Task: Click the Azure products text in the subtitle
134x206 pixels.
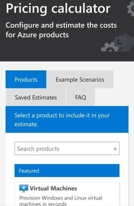Action: tap(43, 35)
